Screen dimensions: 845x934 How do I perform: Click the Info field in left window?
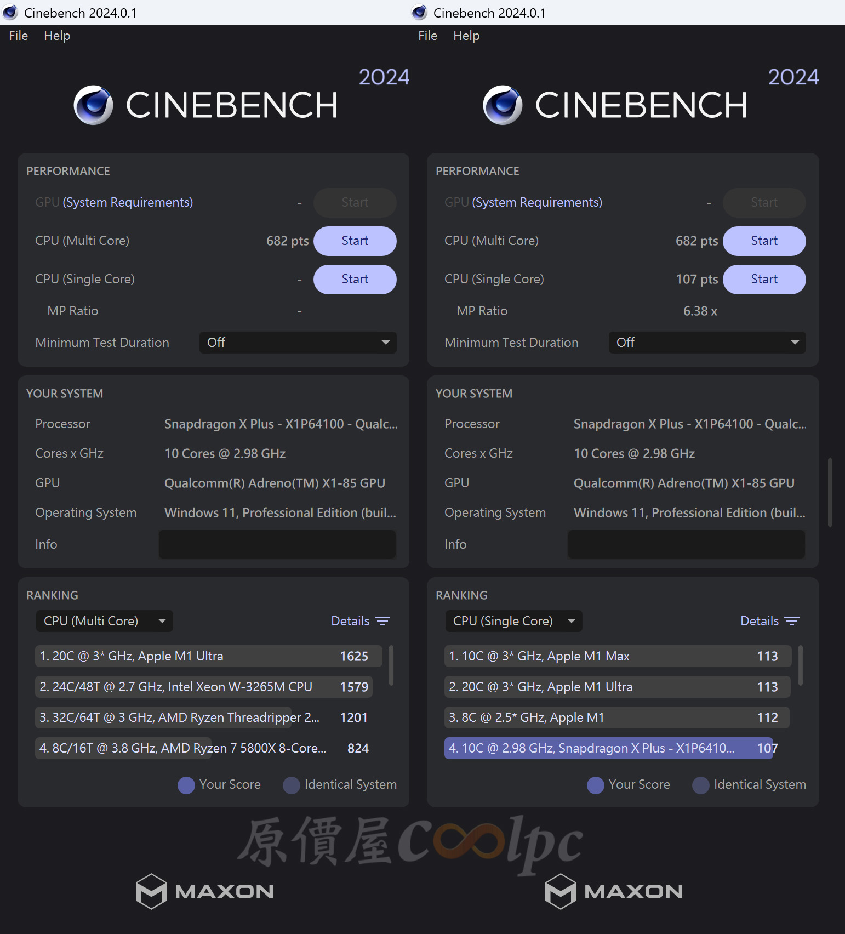[x=277, y=544]
